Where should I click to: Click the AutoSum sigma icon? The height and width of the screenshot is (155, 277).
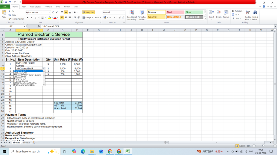(233, 11)
